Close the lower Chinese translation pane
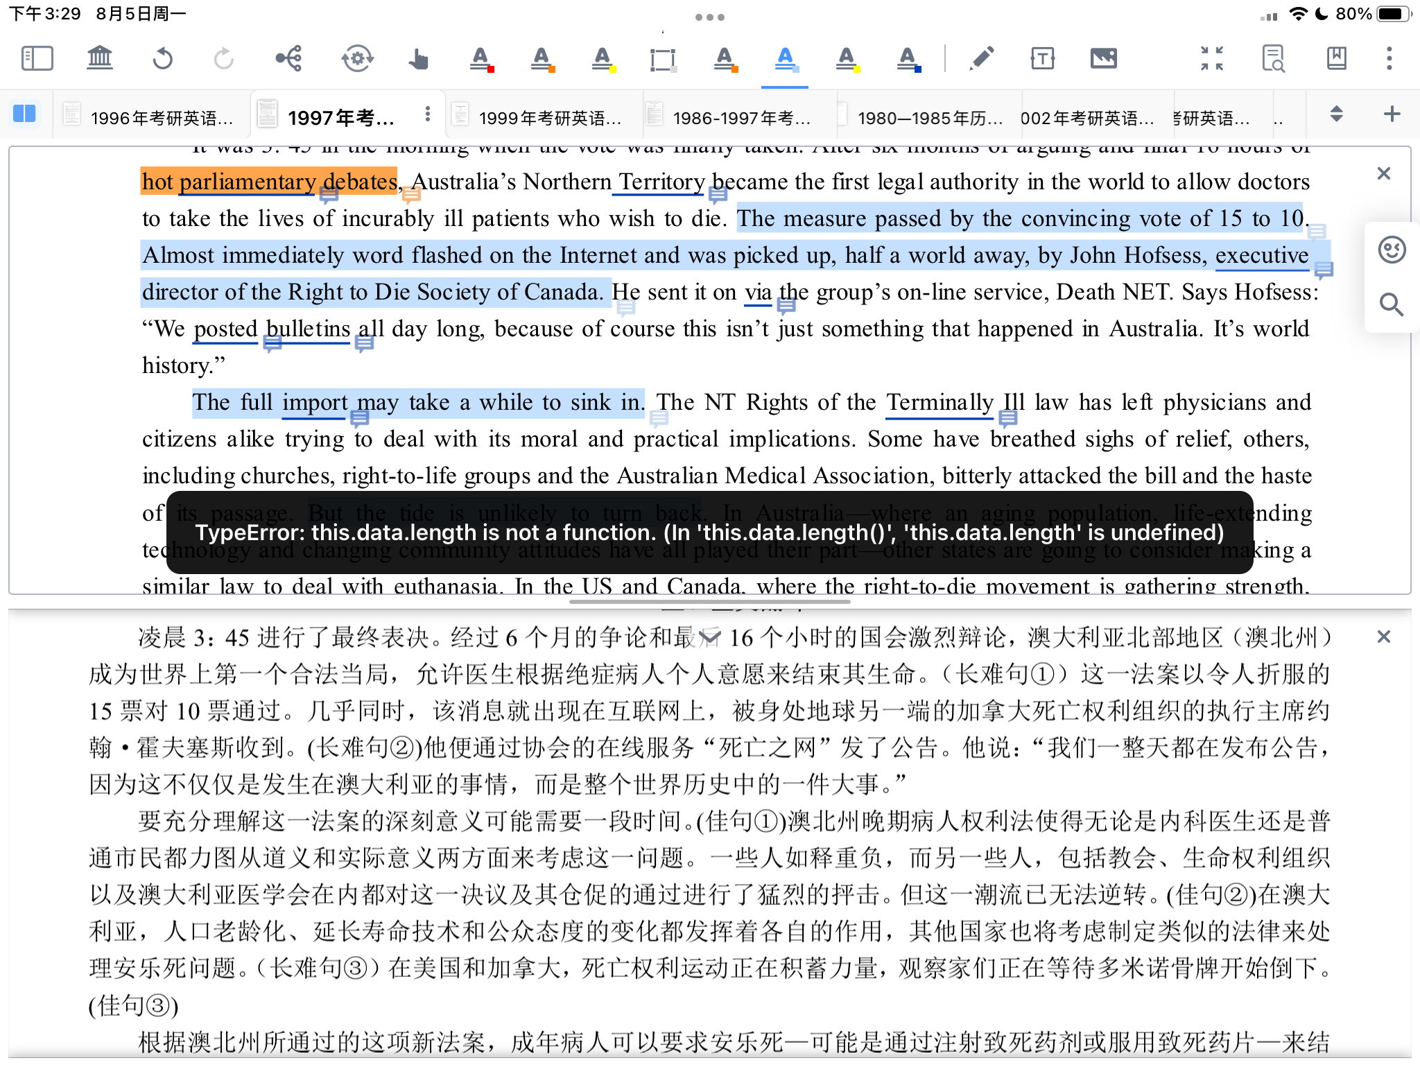Image resolution: width=1420 pixels, height=1065 pixels. (1383, 637)
